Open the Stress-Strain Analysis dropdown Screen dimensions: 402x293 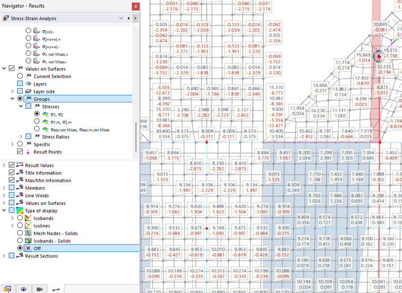pos(121,18)
